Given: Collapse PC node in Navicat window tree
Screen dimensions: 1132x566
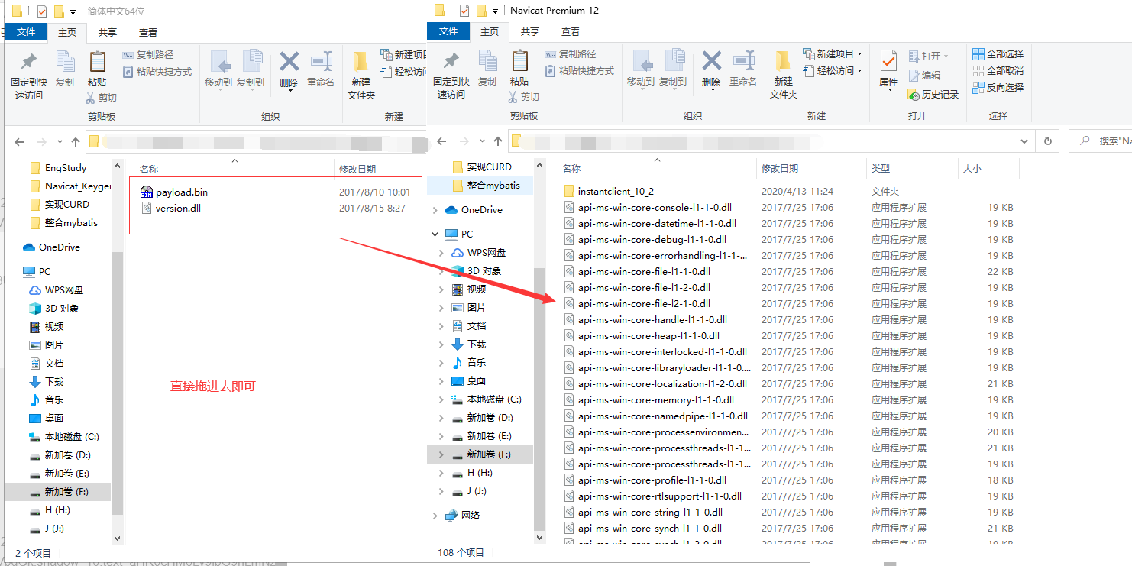Looking at the screenshot, I should click(435, 234).
